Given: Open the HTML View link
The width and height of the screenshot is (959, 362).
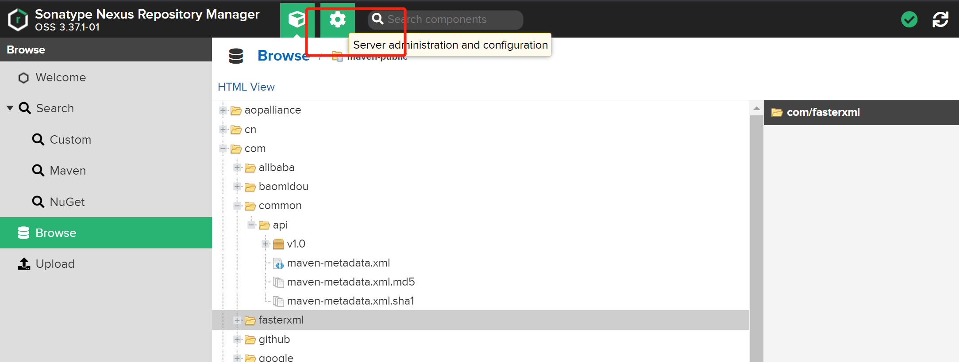Looking at the screenshot, I should point(246,87).
